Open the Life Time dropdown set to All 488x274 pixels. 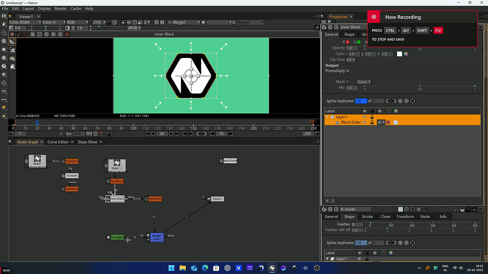[350, 59]
